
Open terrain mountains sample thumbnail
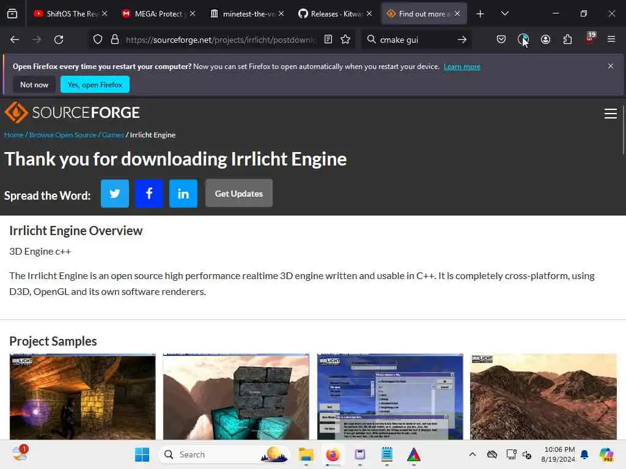(543, 396)
